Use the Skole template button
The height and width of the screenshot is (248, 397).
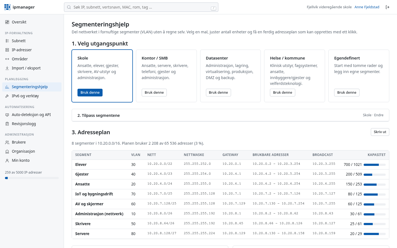tap(90, 93)
